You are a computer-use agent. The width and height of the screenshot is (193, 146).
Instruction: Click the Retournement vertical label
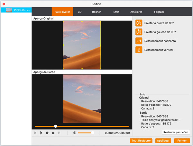(x=159, y=50)
